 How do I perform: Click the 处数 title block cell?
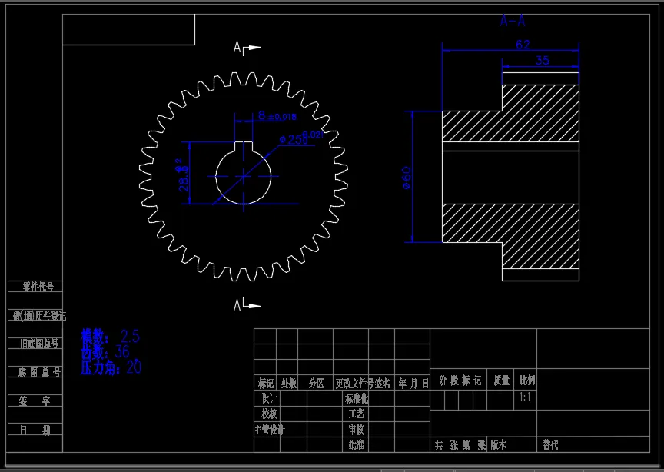pos(288,384)
